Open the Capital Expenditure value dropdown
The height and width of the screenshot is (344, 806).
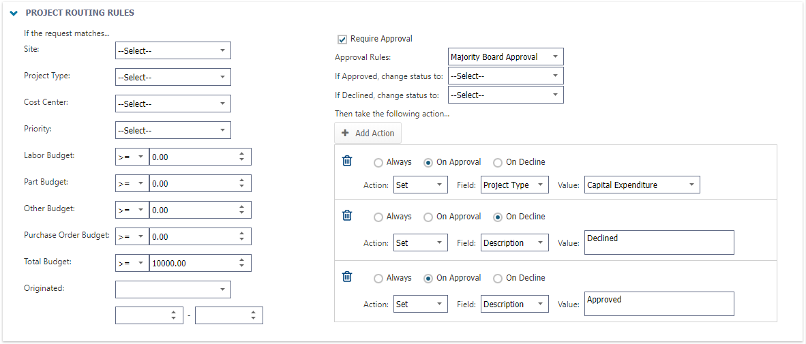(642, 185)
